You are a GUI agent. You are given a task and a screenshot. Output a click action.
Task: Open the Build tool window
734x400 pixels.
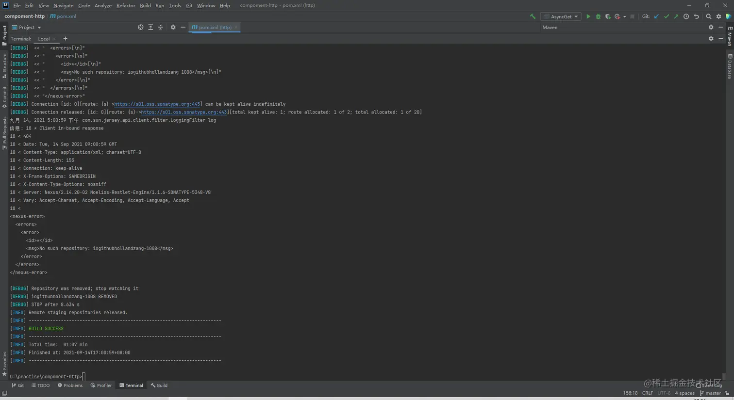tap(159, 385)
